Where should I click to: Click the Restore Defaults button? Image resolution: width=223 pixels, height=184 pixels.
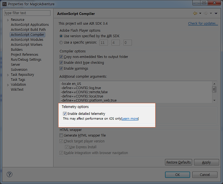pos(178,162)
